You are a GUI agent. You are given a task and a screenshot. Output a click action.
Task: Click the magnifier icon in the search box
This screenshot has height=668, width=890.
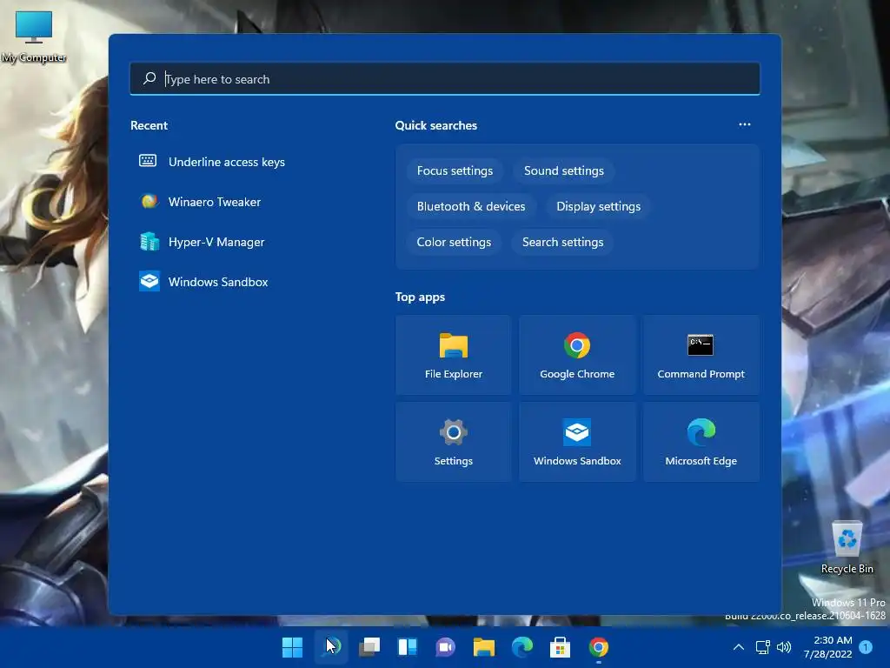[149, 78]
